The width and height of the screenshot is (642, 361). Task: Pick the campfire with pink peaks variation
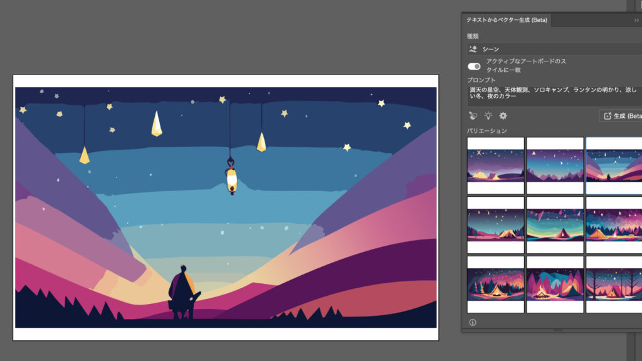click(x=555, y=285)
